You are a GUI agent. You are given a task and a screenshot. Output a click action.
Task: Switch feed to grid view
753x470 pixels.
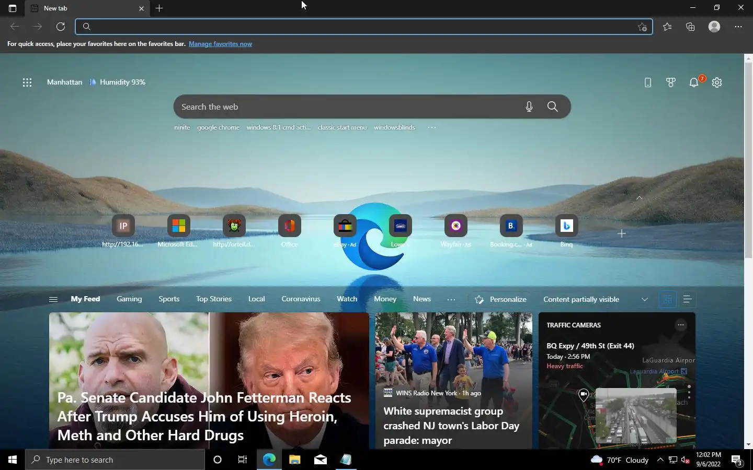(x=667, y=299)
